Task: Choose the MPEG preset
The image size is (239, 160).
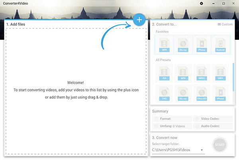Action: coord(202,73)
